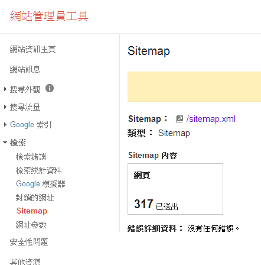Open 網址參數 in sidebar

click(x=31, y=225)
